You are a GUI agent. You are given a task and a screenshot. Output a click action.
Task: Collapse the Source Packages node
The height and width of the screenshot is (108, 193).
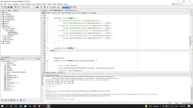(3, 29)
